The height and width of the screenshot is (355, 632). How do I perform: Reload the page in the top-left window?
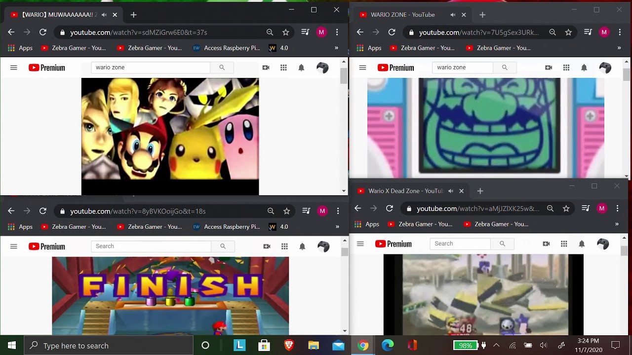point(43,32)
